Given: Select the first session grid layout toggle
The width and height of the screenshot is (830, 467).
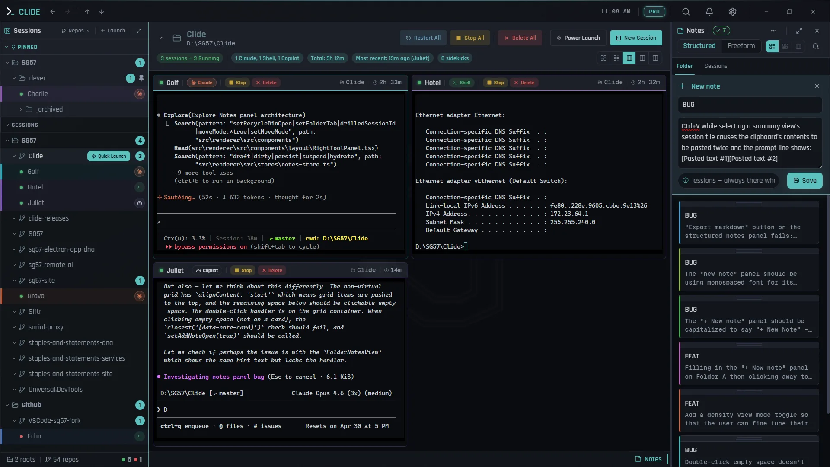Looking at the screenshot, I should pos(603,58).
